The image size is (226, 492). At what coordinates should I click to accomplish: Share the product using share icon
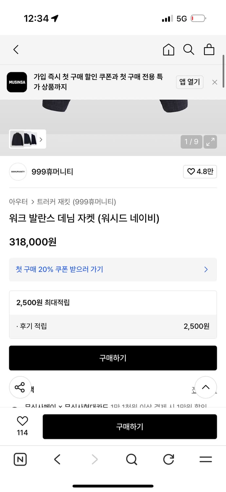pyautogui.click(x=20, y=387)
